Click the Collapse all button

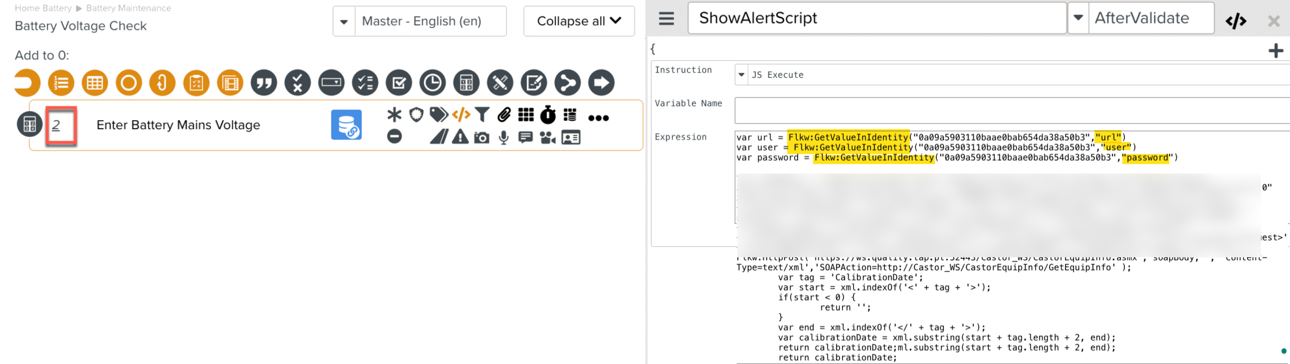pyautogui.click(x=578, y=21)
